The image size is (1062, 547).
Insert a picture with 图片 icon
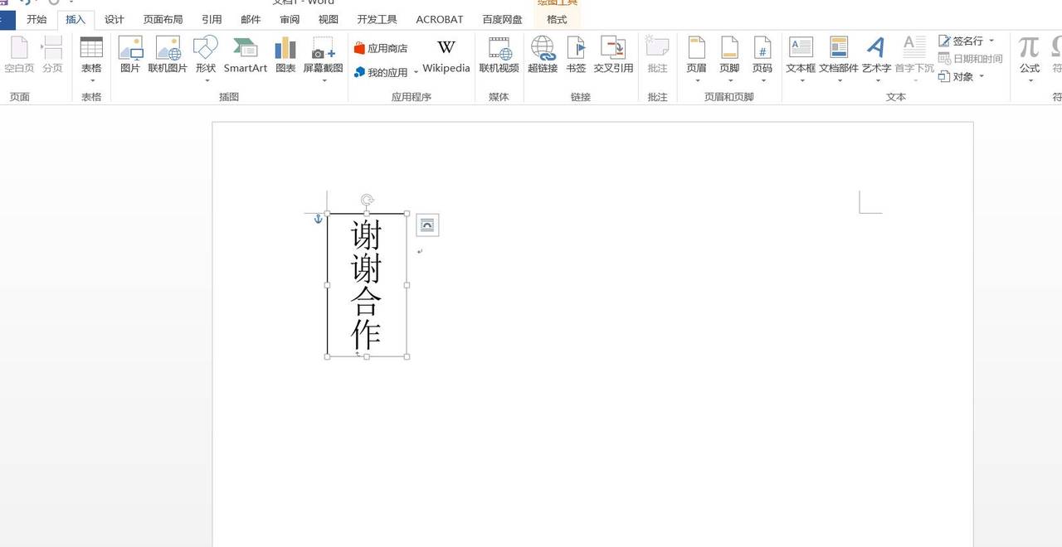[x=129, y=56]
